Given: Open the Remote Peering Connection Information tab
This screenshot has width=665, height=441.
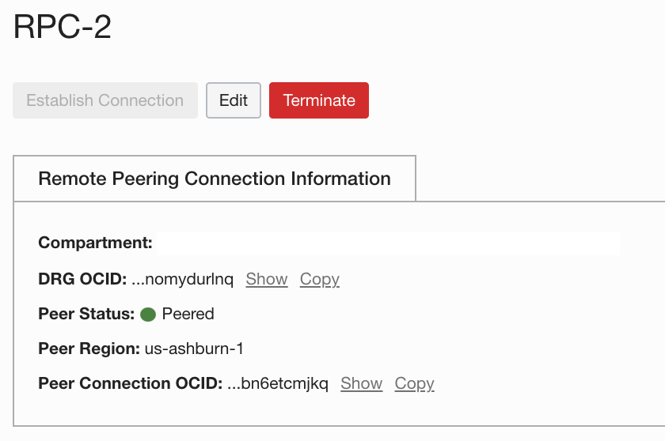Looking at the screenshot, I should 215,179.
